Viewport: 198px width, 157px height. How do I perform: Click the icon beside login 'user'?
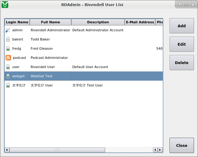(8, 67)
